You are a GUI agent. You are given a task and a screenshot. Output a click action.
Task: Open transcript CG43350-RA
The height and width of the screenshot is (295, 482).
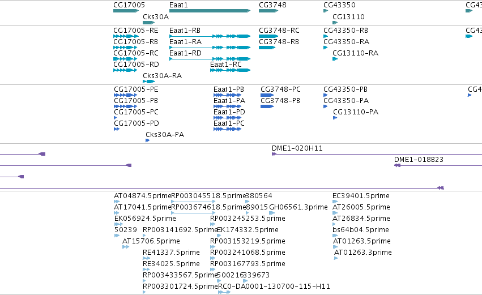(347, 42)
